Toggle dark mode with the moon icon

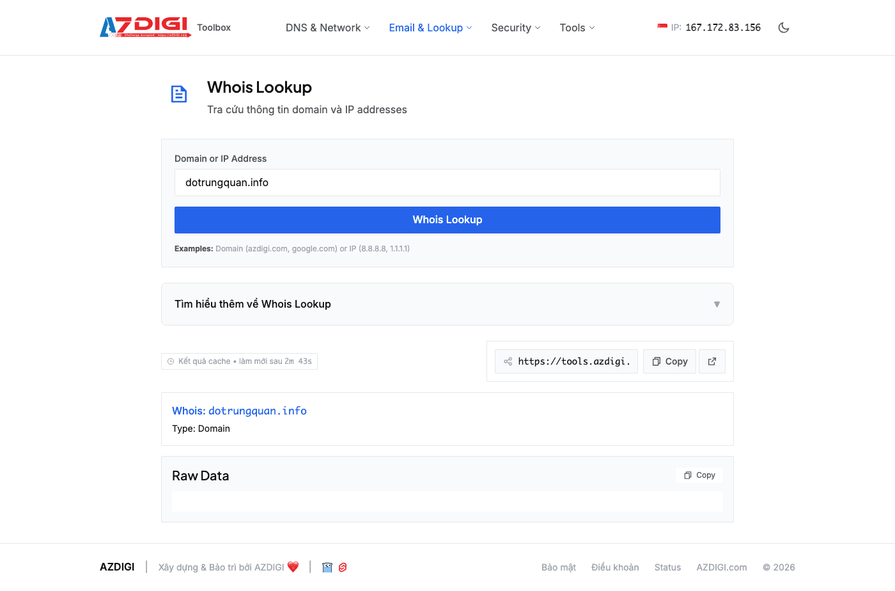click(784, 28)
